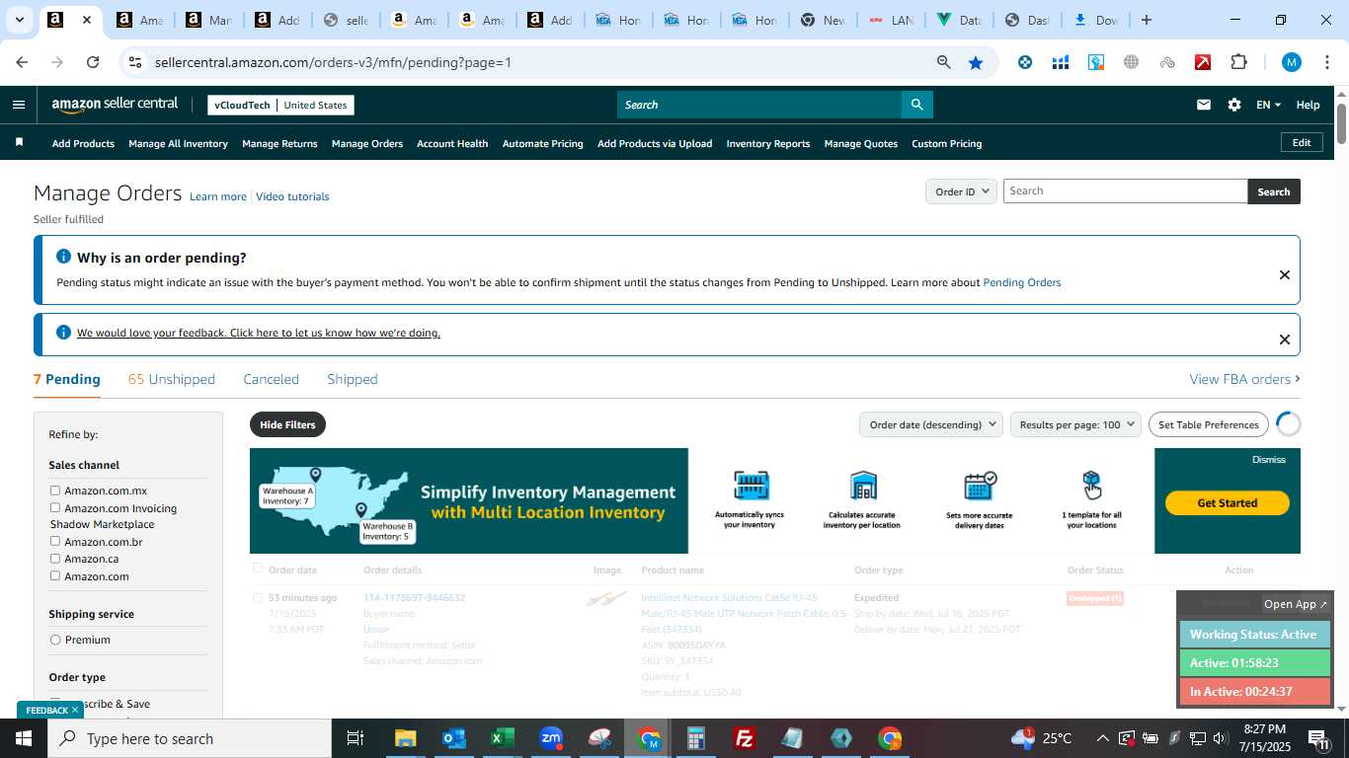Open the Order date (descending) sort dropdown
This screenshot has height=758, width=1349.
pos(931,424)
